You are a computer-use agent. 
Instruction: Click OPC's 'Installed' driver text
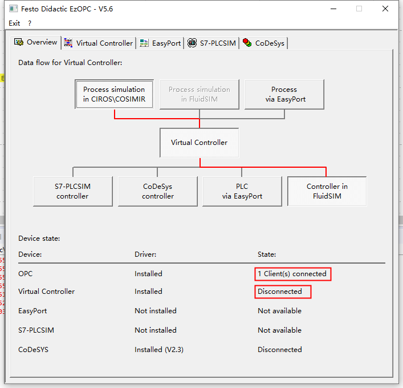tap(148, 274)
